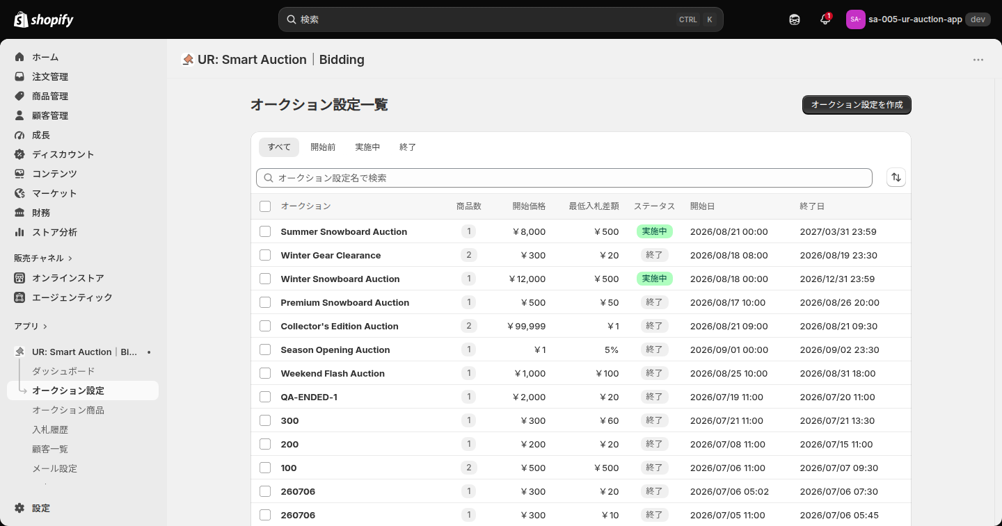This screenshot has width=1002, height=526.
Task: Click the オークション設定名で検索 search field
Action: [x=564, y=178]
